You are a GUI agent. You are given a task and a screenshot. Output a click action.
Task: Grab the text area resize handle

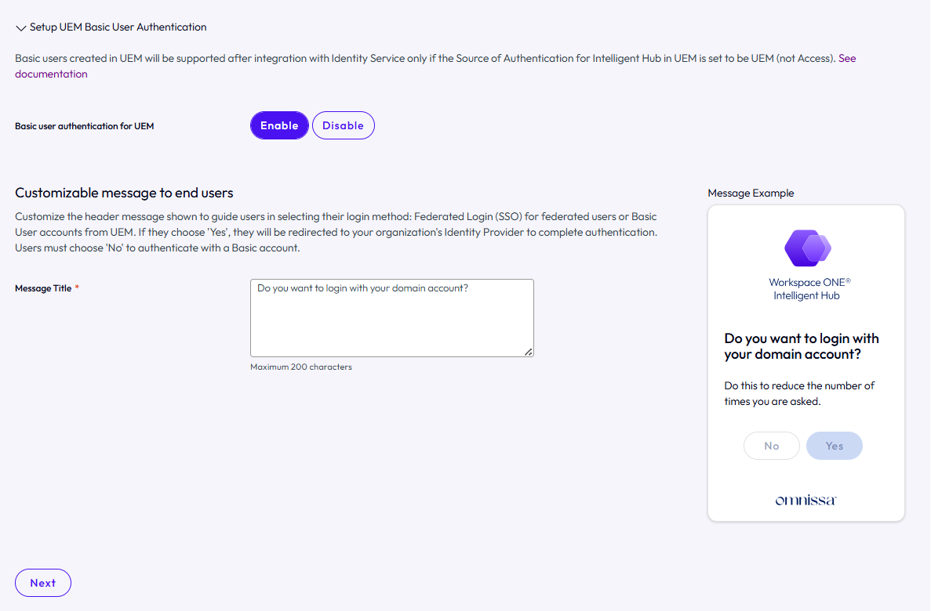pyautogui.click(x=529, y=352)
